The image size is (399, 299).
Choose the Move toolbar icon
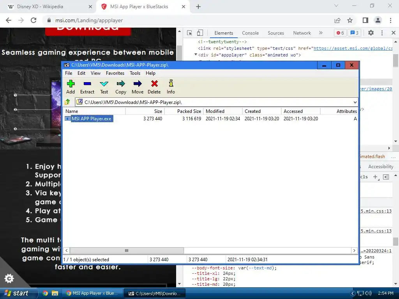point(138,87)
